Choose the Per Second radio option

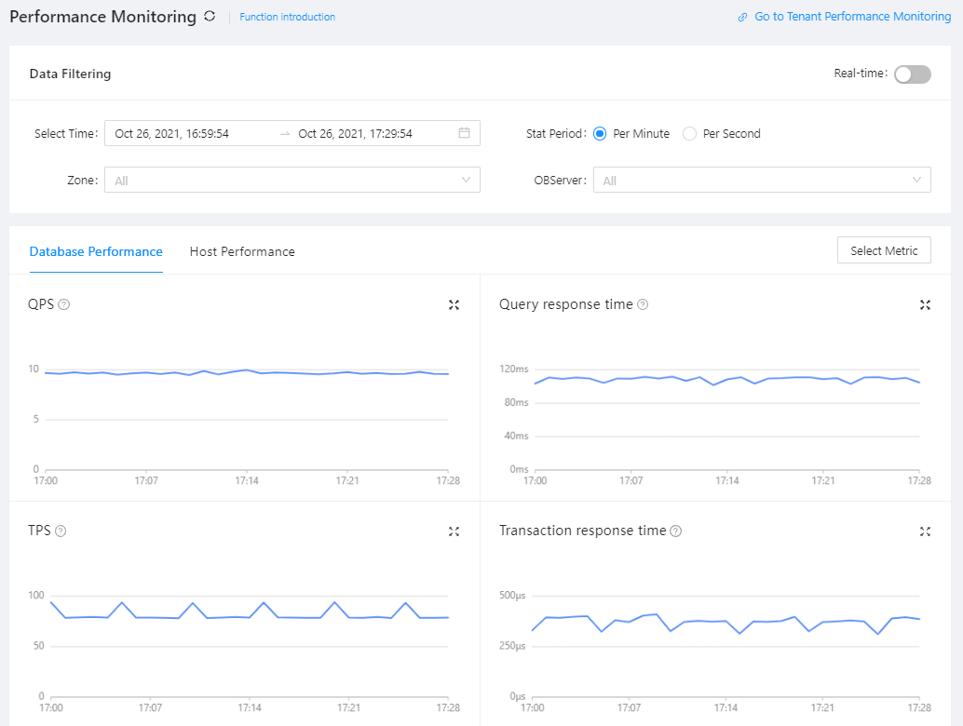pos(689,133)
